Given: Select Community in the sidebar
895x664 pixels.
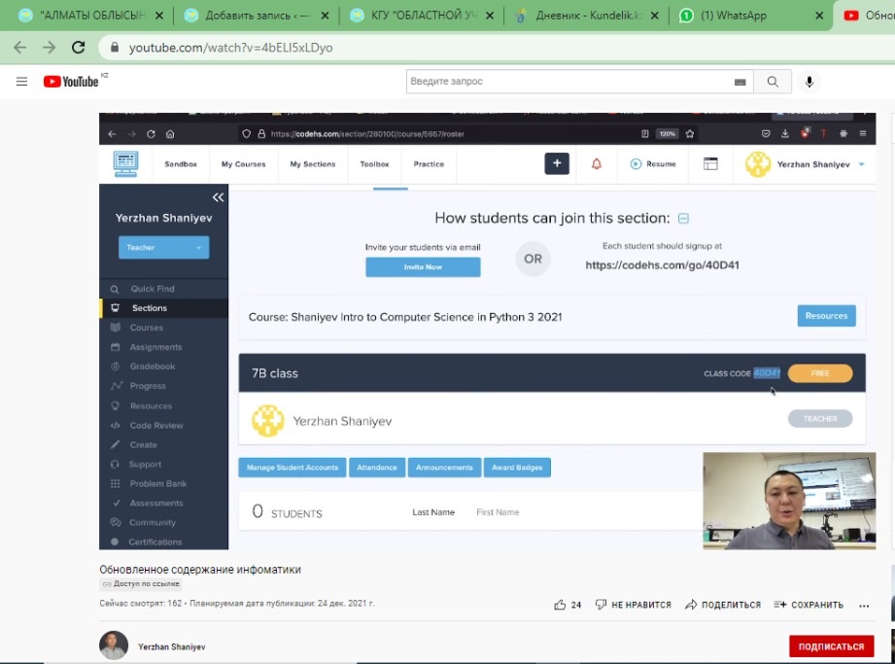Looking at the screenshot, I should point(152,522).
